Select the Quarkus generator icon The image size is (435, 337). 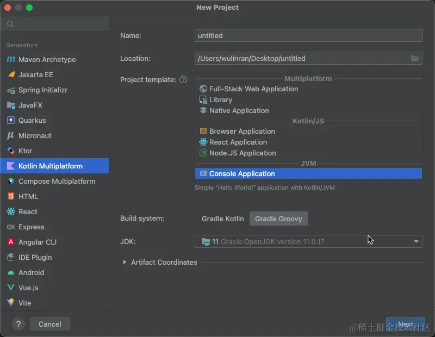click(x=10, y=120)
